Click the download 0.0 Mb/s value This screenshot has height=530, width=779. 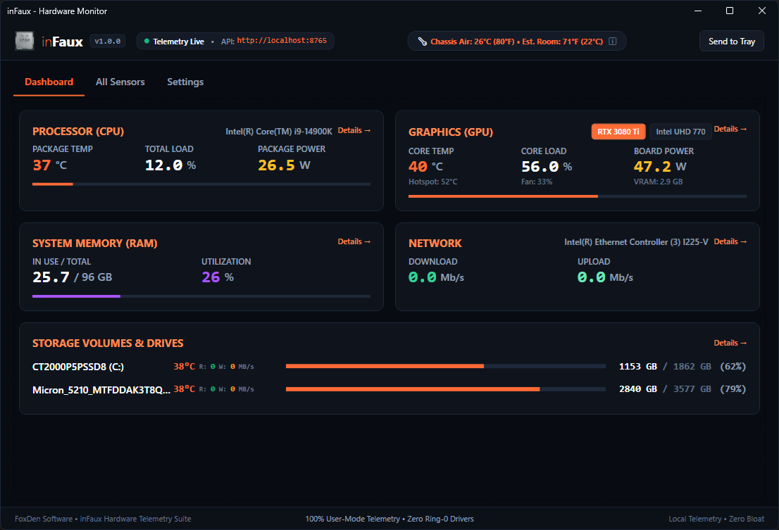436,277
